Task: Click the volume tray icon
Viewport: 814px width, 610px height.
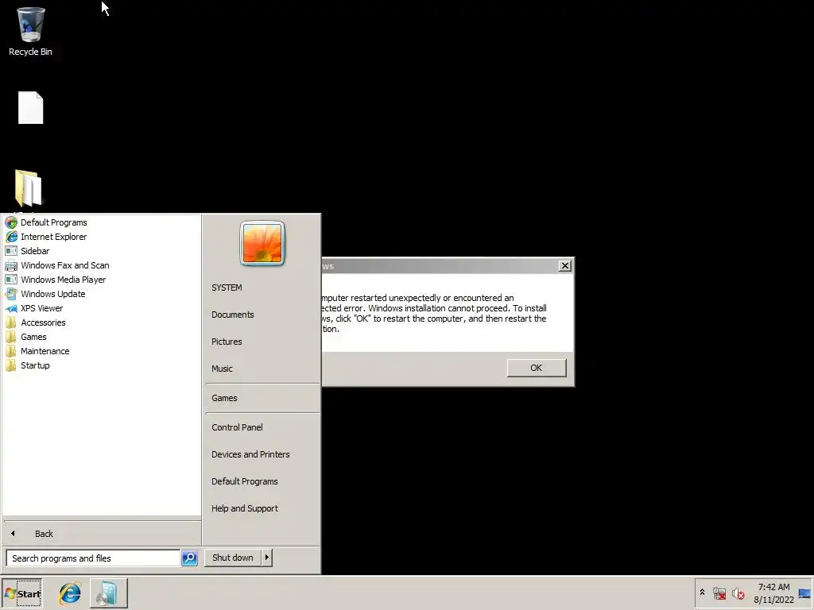Action: pyautogui.click(x=738, y=593)
